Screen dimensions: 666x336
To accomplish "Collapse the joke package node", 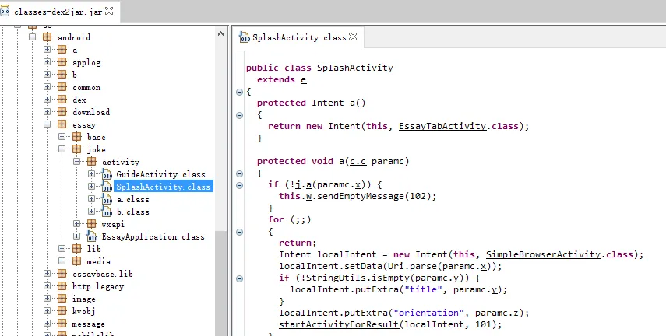I will click(62, 149).
